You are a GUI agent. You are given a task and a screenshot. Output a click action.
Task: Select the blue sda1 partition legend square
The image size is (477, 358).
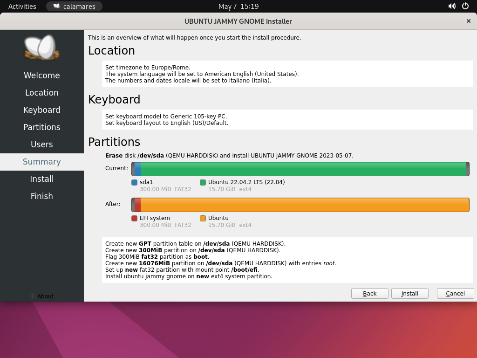point(134,182)
